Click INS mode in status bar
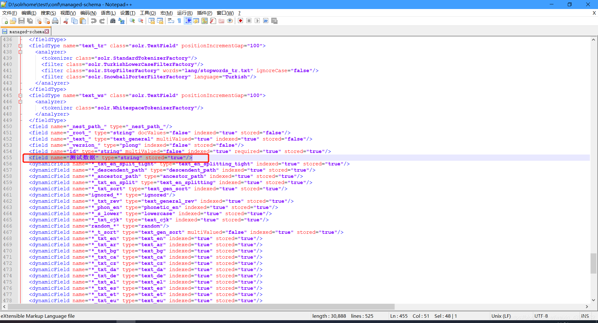Viewport: 598px width, 323px height. [x=585, y=316]
